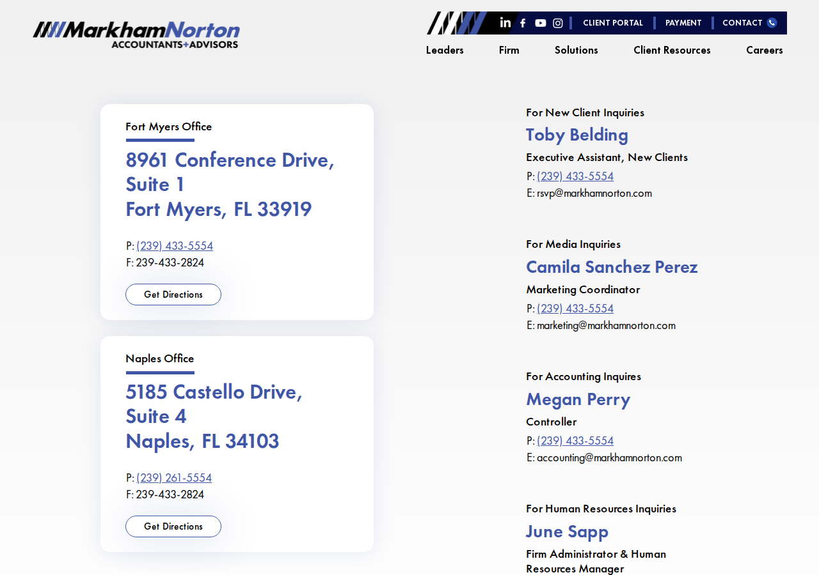Click the phone icon next to Contact
This screenshot has width=819, height=575.
772,22
